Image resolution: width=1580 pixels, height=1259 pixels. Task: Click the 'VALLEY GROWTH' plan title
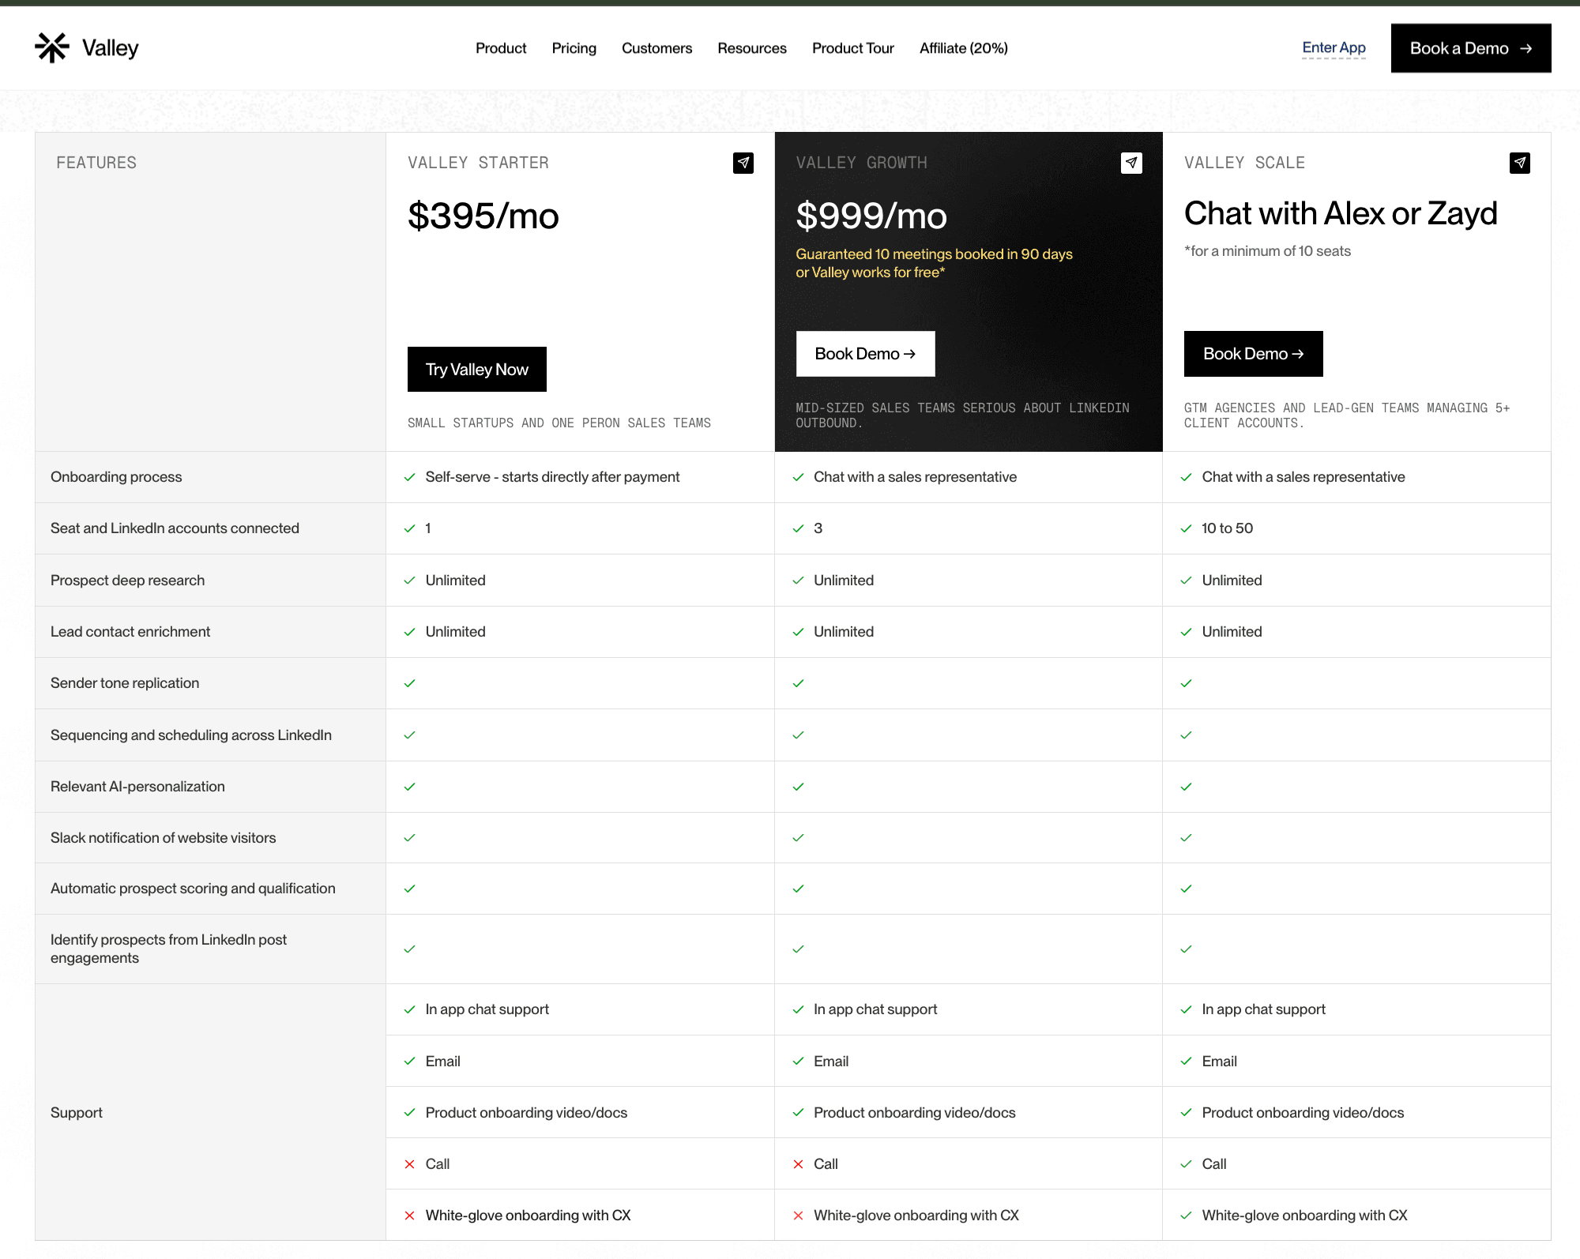tap(861, 163)
